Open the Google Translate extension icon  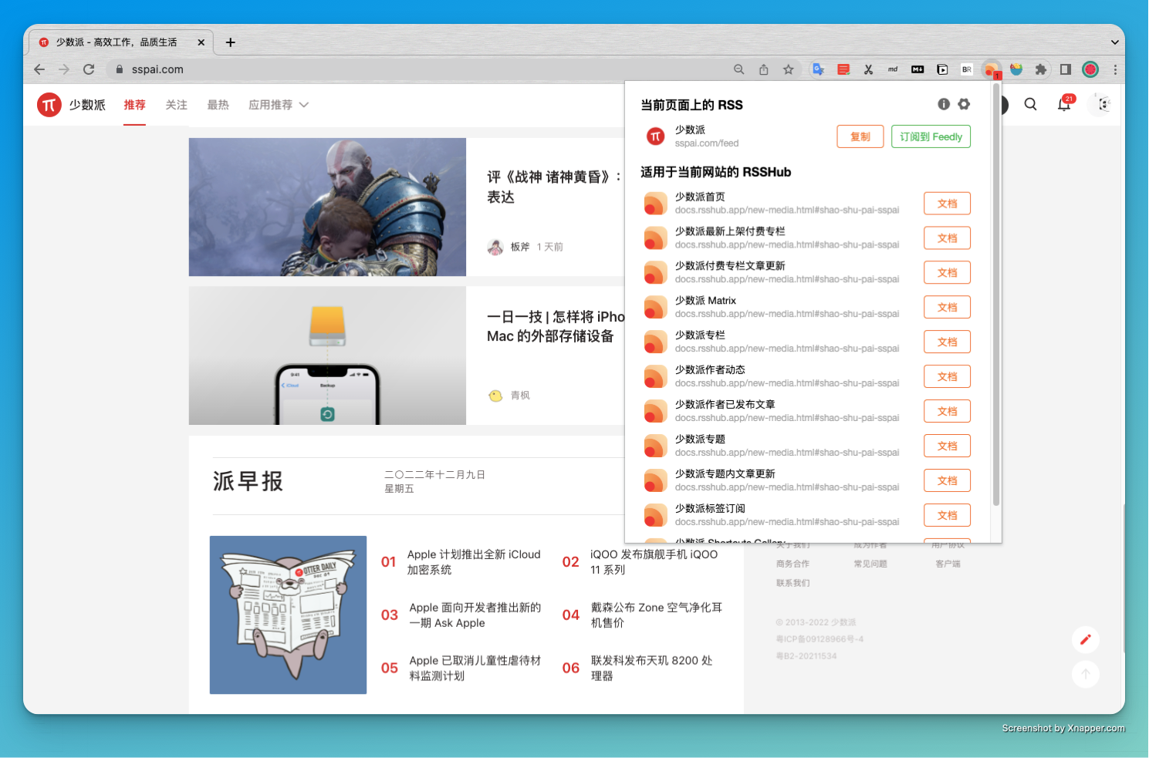(x=818, y=69)
